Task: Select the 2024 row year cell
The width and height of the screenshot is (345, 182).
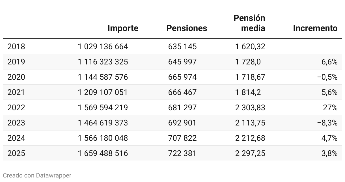Action: tap(16, 138)
